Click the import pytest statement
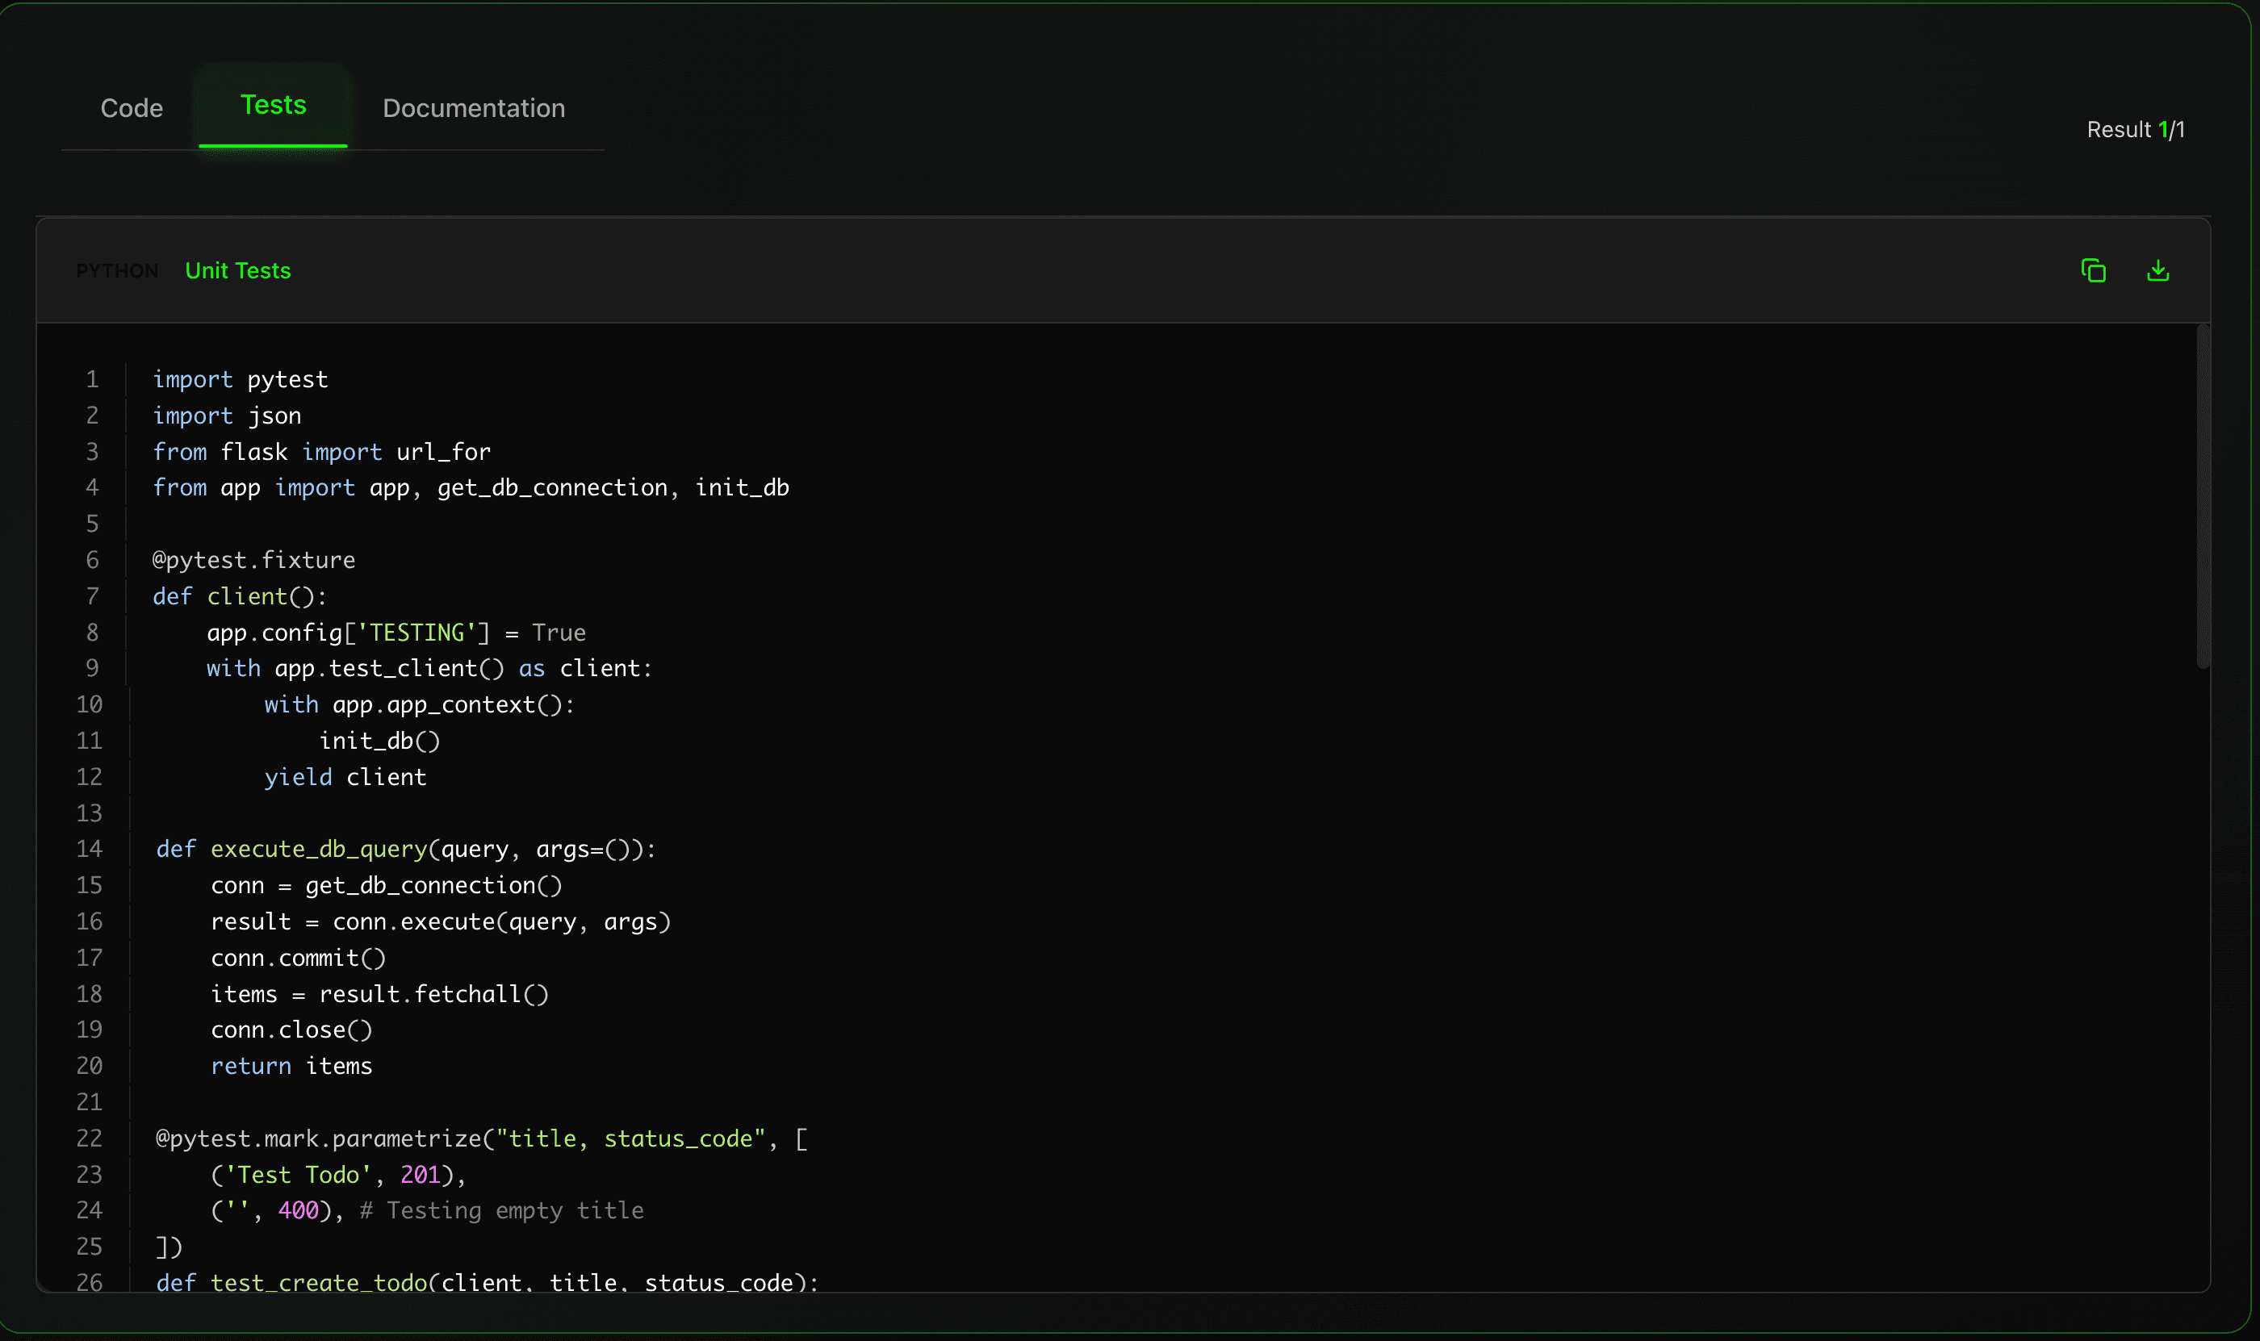 pyautogui.click(x=241, y=378)
